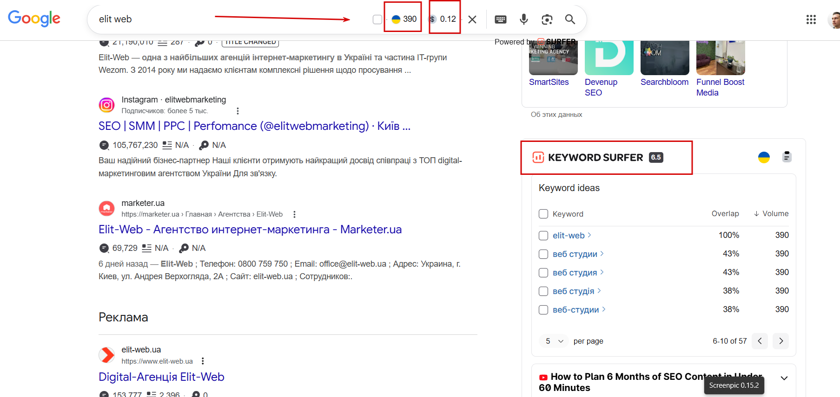Open Digital-Агенція Elit-Web ad link
840x397 pixels.
click(x=161, y=377)
